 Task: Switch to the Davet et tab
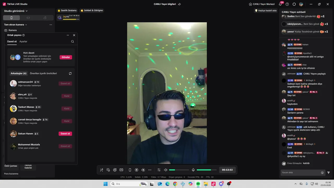pyautogui.click(x=12, y=42)
